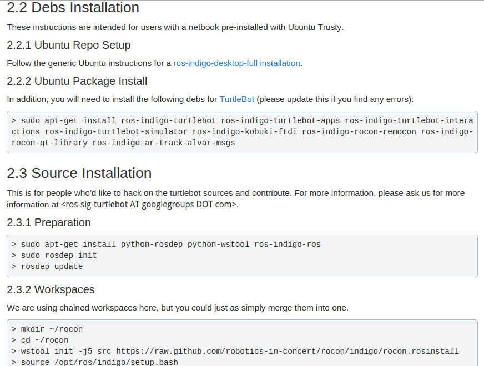Click the "2.3 Source Installation" heading
The width and height of the screenshot is (484, 366).
pos(79,173)
